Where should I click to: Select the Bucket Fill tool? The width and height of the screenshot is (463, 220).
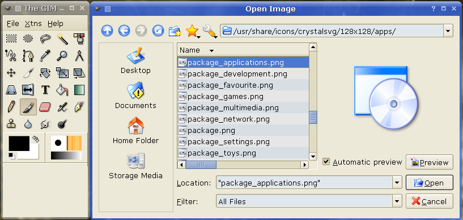click(x=62, y=90)
